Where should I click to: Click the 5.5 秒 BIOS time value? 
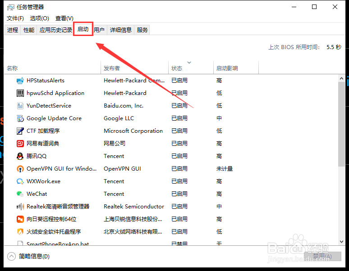334,47
